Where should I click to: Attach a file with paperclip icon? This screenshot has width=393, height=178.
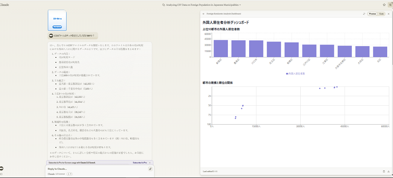(151, 169)
